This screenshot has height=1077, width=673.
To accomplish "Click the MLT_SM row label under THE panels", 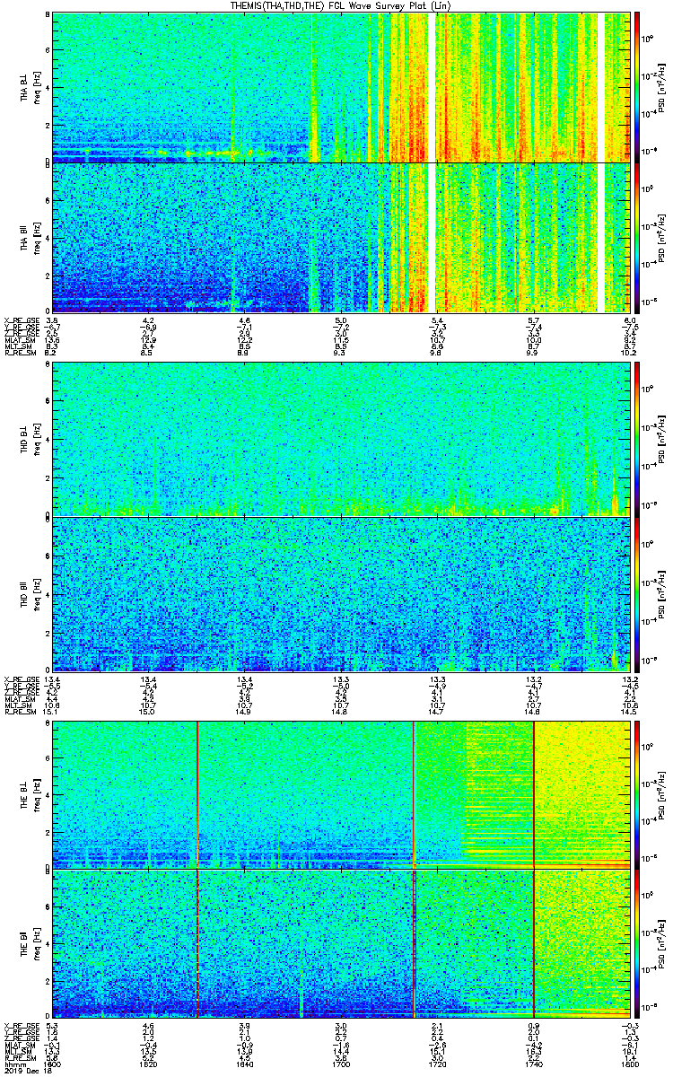I will pyautogui.click(x=16, y=1051).
